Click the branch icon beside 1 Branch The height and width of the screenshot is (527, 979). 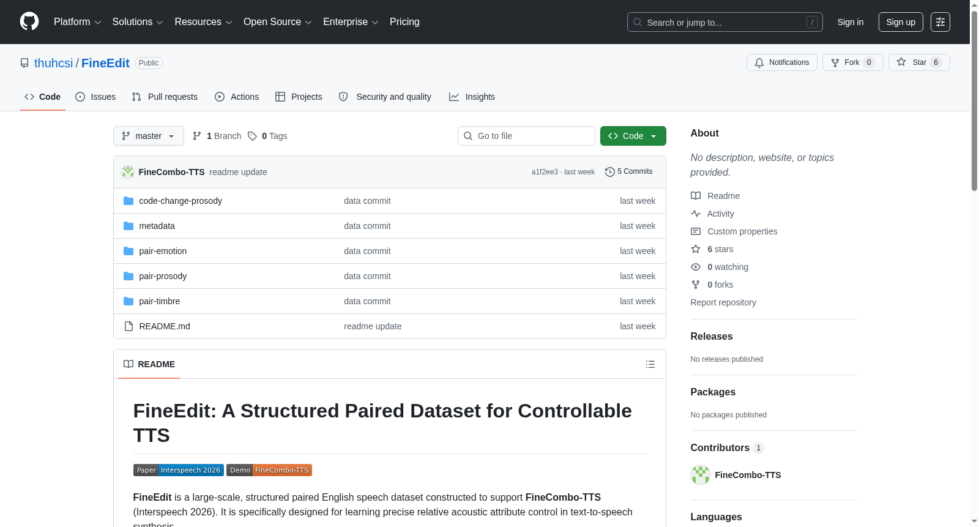[x=197, y=136]
